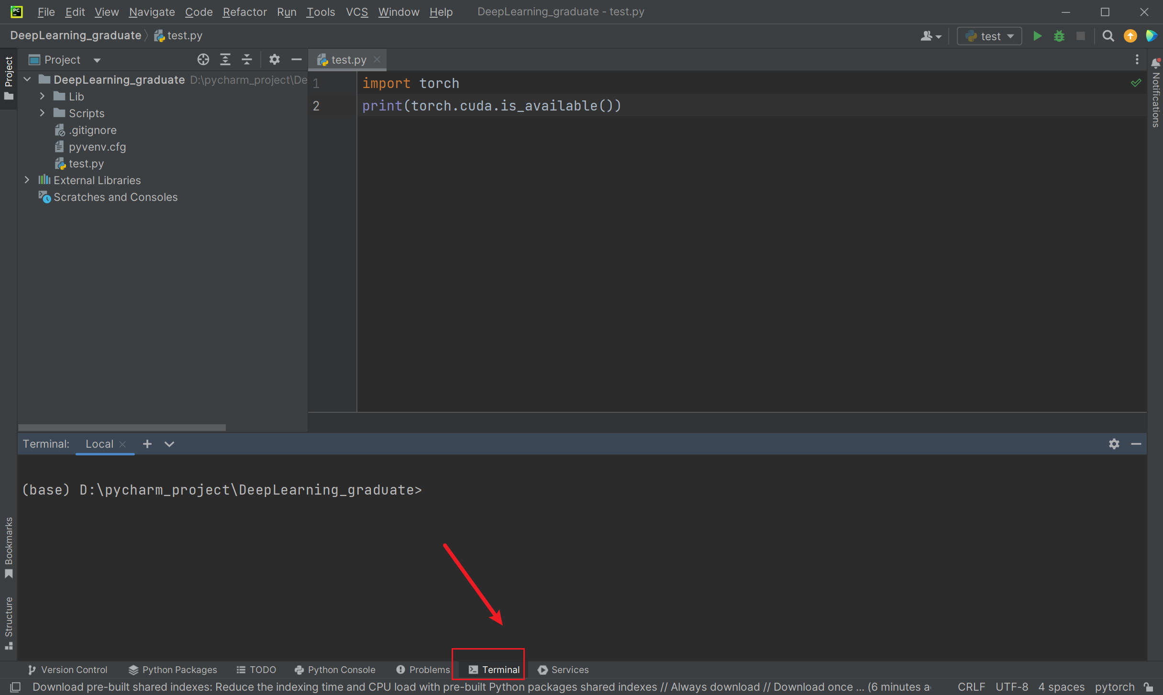The height and width of the screenshot is (695, 1163).
Task: Open Search Everywhere magnifier icon
Action: tap(1108, 36)
